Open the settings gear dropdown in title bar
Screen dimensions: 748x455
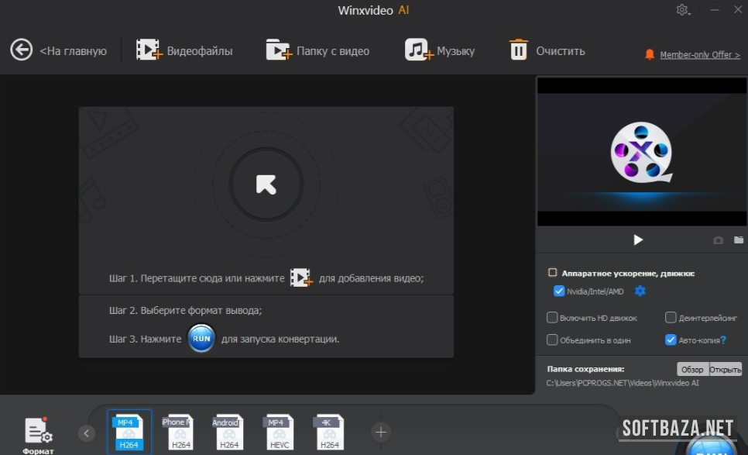tap(683, 10)
